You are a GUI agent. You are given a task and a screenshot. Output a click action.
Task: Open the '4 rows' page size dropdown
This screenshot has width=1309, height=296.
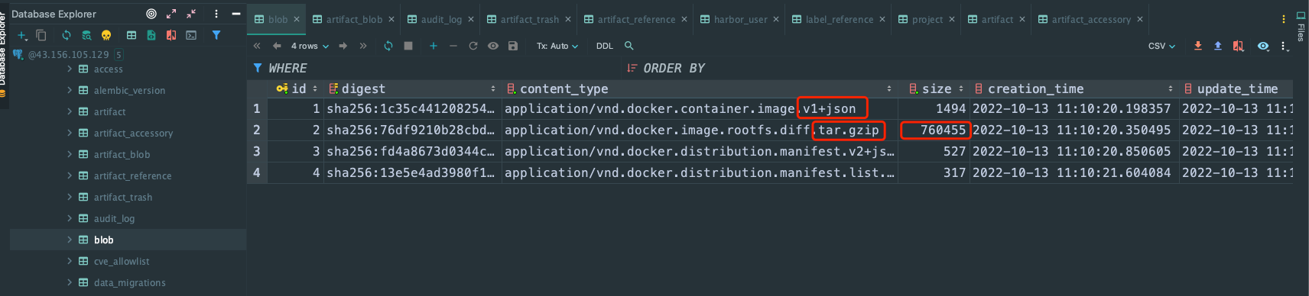pyautogui.click(x=310, y=46)
